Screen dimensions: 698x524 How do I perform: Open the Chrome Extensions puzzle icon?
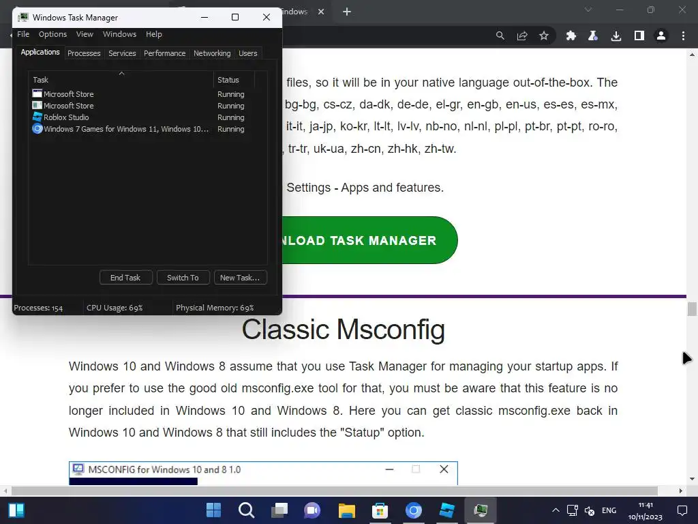(x=571, y=35)
